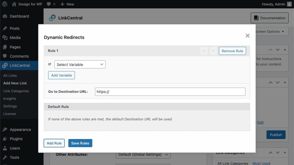The height and width of the screenshot is (165, 294).
Task: Click the WordPress logo in admin bar
Action: coord(5,4)
